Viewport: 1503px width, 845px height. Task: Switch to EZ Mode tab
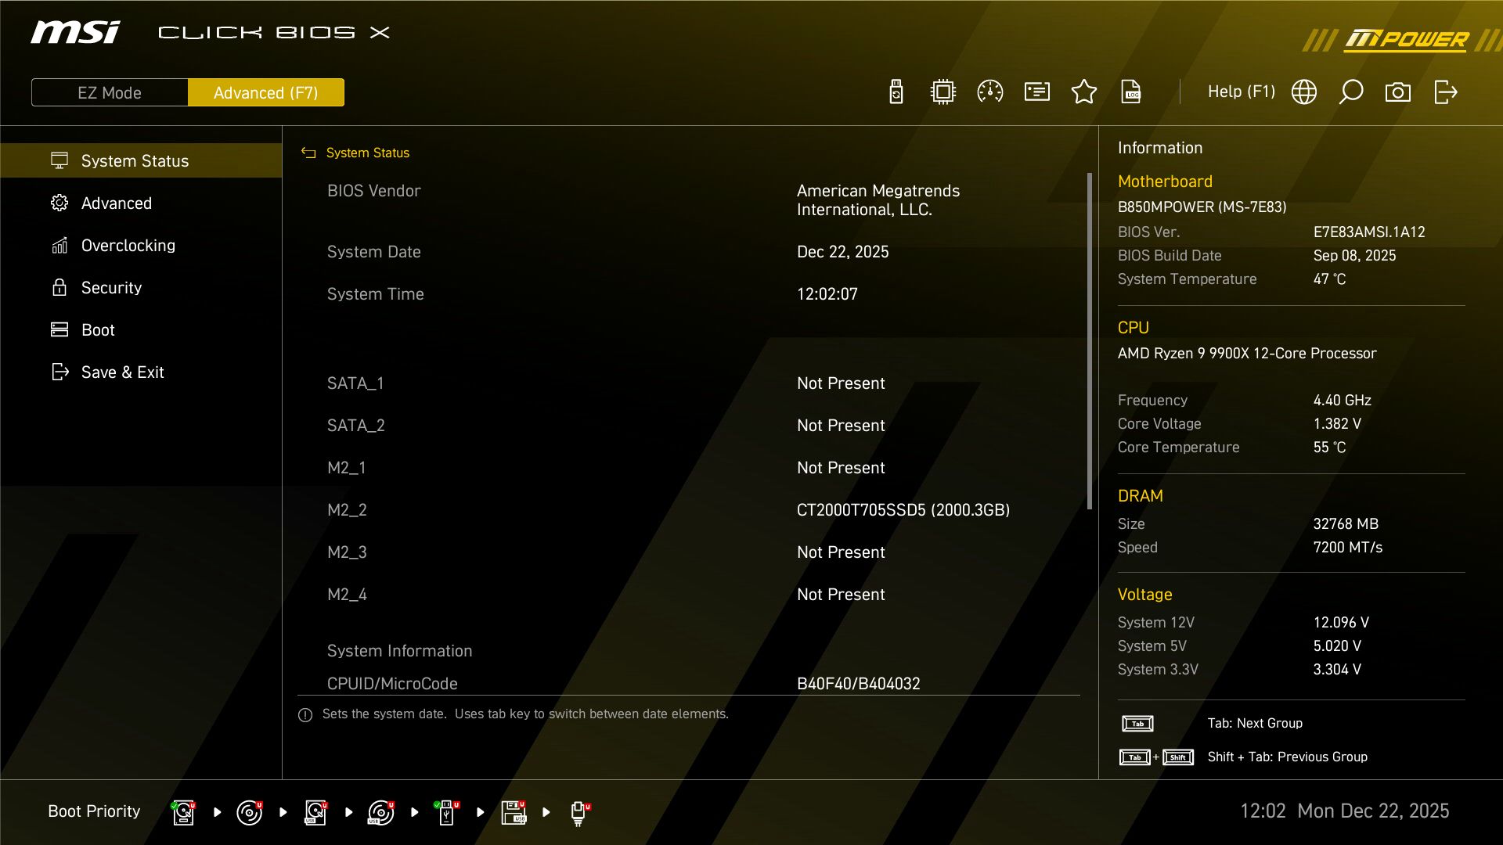[x=109, y=92]
